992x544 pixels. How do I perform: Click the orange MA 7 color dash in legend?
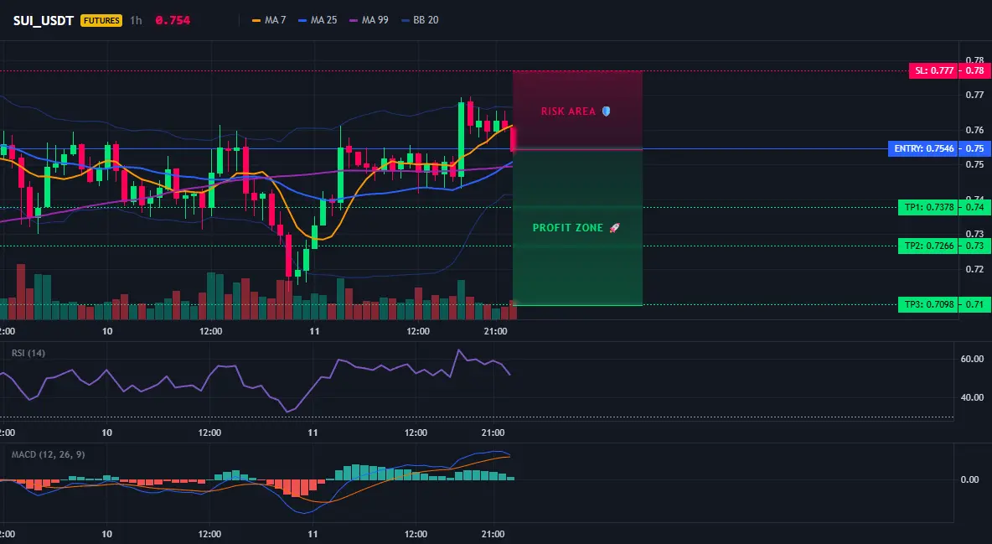[x=256, y=20]
